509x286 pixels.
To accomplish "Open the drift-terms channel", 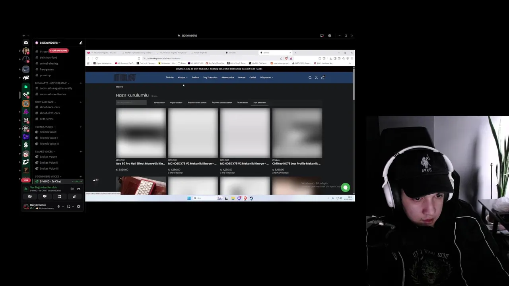I will click(46, 119).
